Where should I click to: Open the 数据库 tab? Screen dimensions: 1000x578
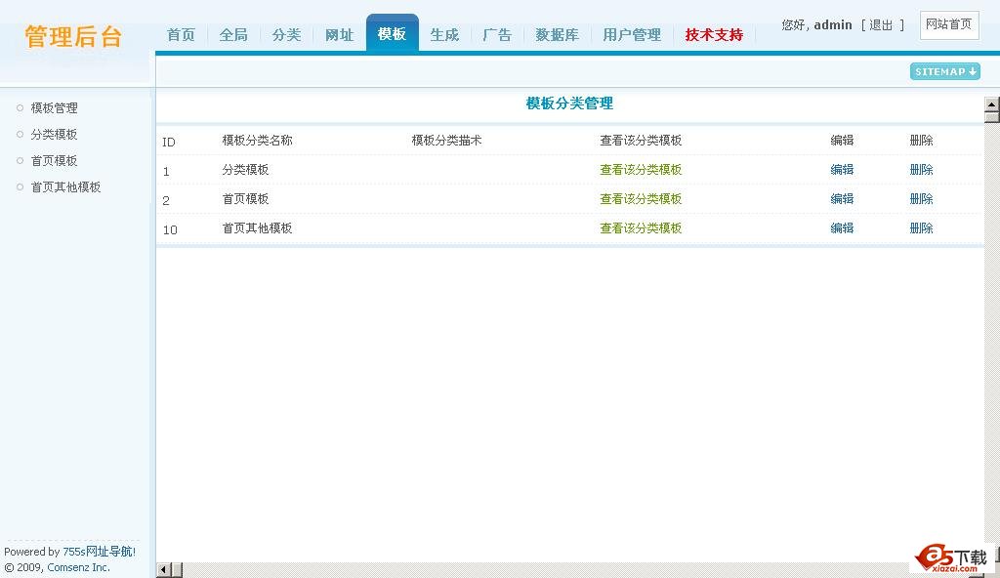[558, 35]
